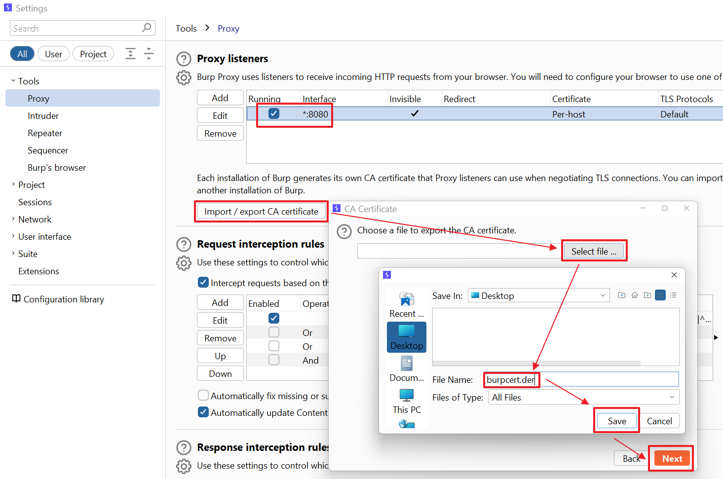The image size is (723, 479).
Task: Go up one folder level icon
Action: click(x=622, y=295)
